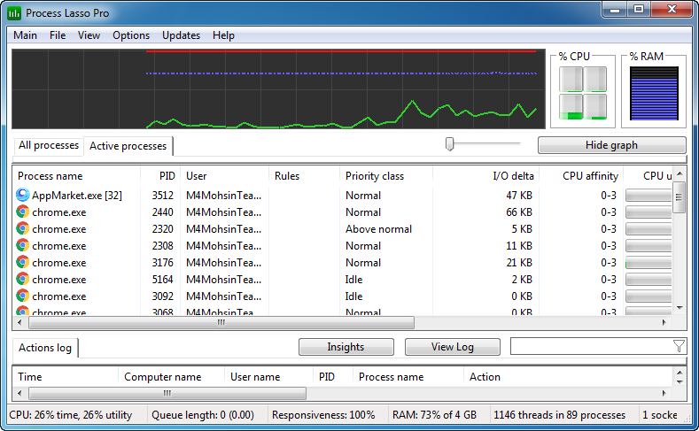699x431 pixels.
Task: Click Chrome icon for PID 3092 row
Action: click(23, 296)
